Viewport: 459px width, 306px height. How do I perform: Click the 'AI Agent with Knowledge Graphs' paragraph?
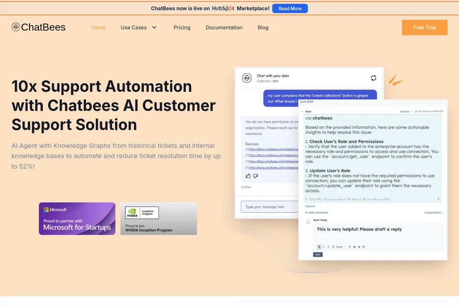click(116, 156)
